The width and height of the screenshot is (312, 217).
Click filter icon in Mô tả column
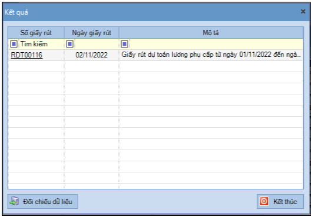coord(125,44)
